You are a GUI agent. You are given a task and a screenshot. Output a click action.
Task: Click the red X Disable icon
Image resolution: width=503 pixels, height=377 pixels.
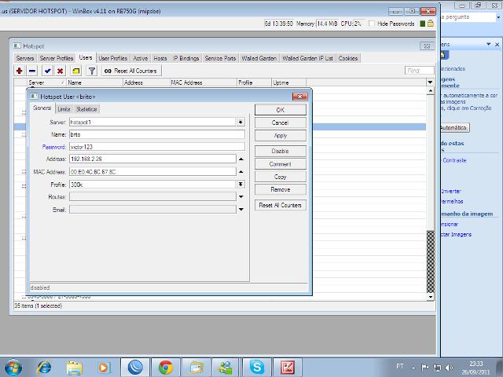pyautogui.click(x=60, y=71)
